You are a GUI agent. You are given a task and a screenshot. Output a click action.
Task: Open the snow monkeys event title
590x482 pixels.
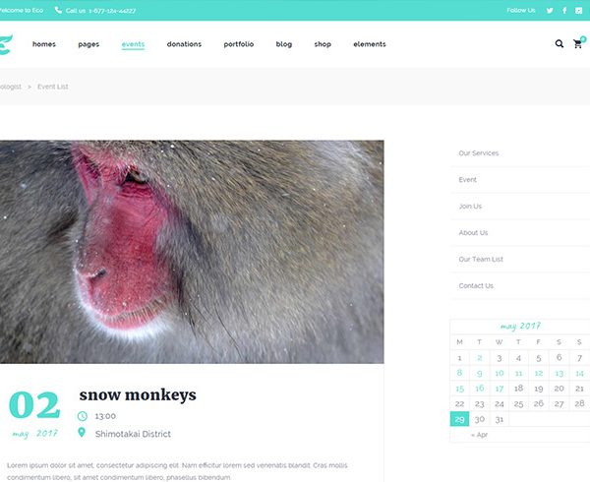[x=138, y=395]
